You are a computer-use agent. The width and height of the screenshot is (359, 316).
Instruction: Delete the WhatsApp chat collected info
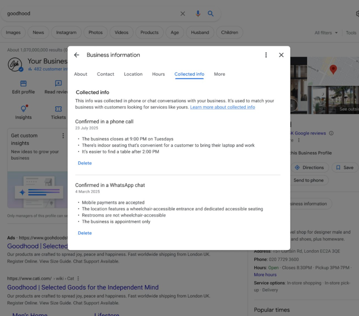pos(85,233)
